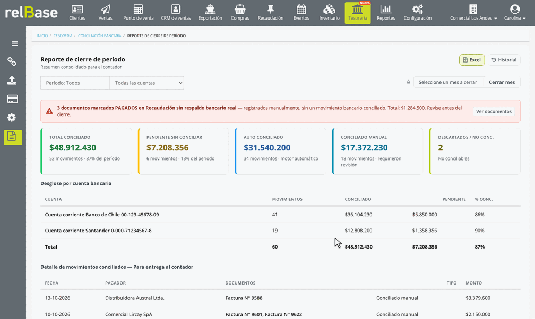The image size is (535, 319).
Task: Open the Configuración gears icon
Action: pyautogui.click(x=418, y=9)
